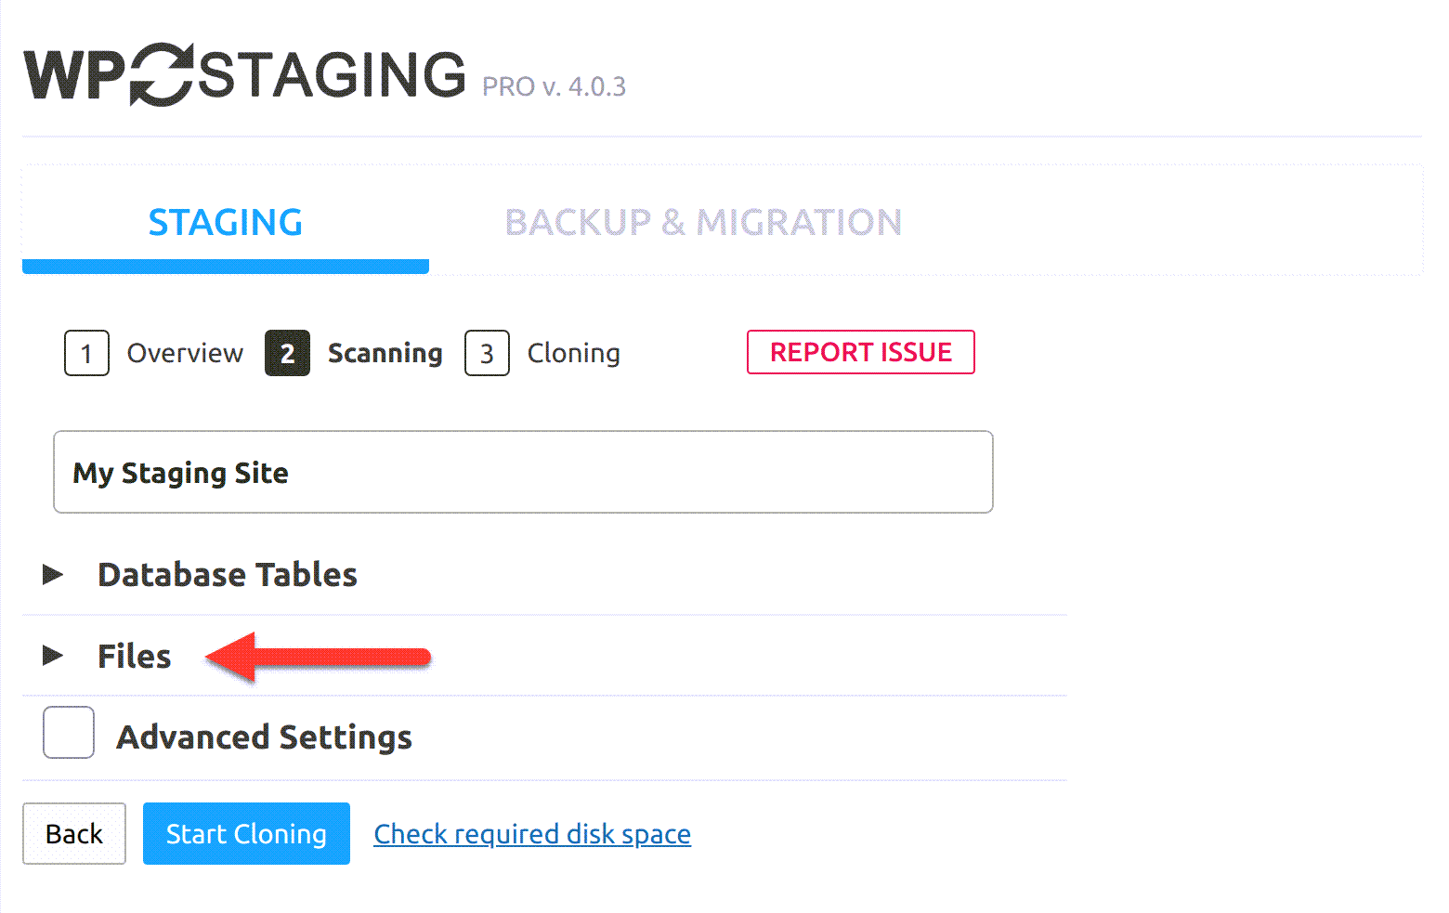Click the step 1 Overview number badge
The image size is (1449, 913).
pyautogui.click(x=86, y=353)
